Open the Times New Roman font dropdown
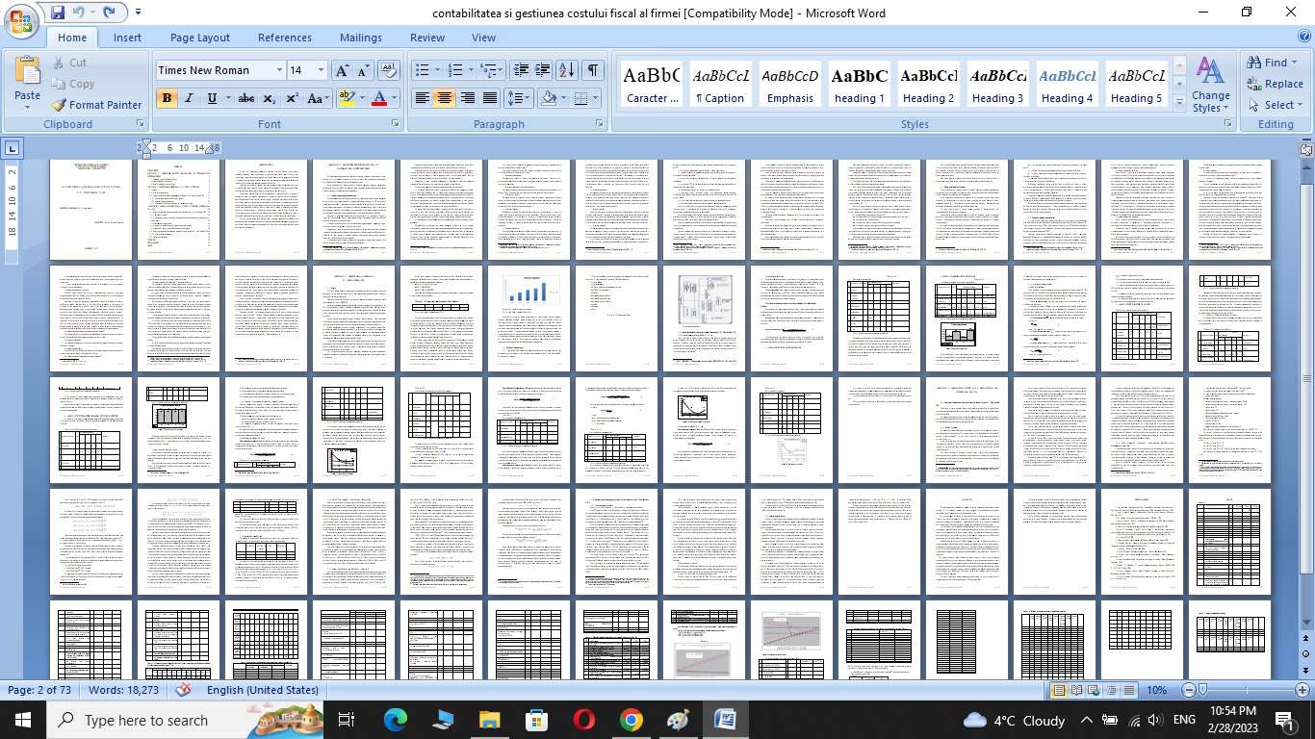 point(279,70)
